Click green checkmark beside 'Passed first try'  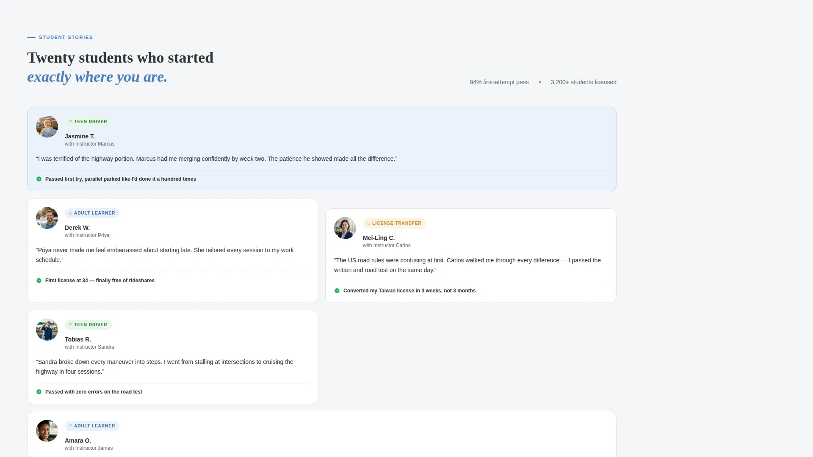pyautogui.click(x=39, y=179)
